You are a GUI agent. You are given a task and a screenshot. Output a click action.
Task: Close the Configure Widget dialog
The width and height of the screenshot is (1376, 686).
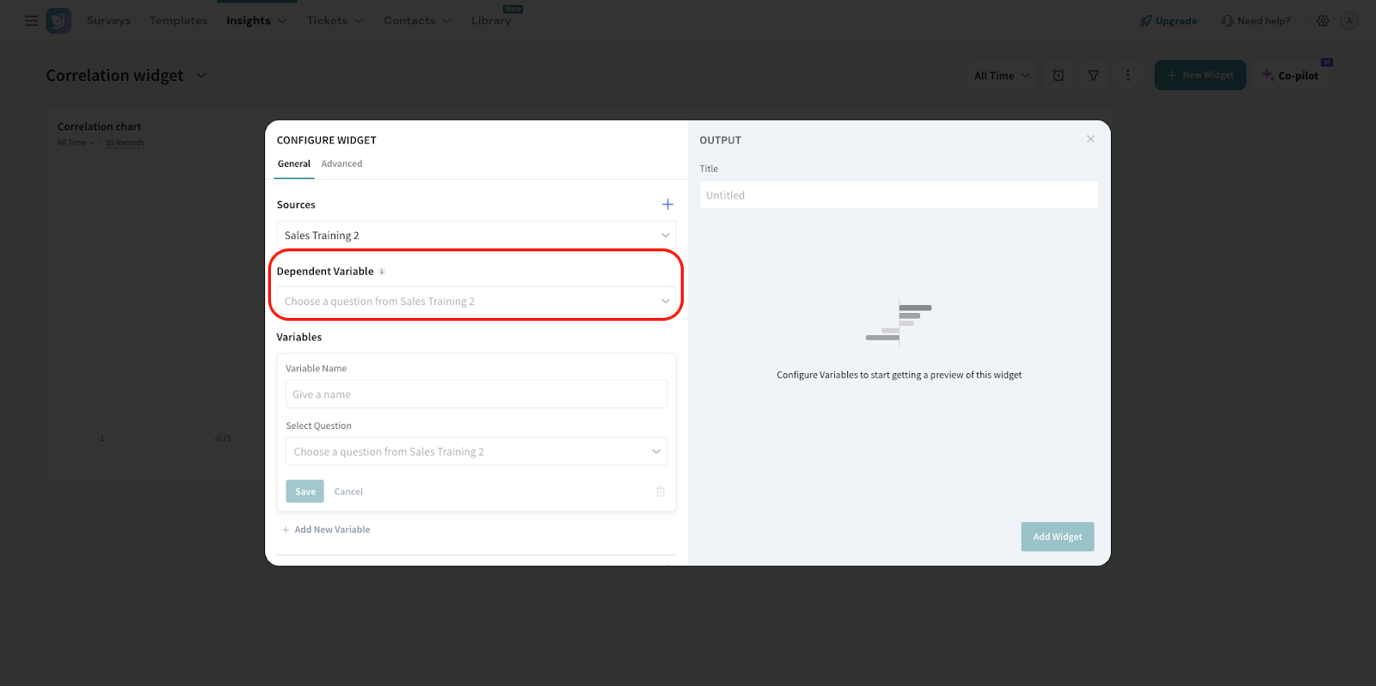click(1090, 139)
